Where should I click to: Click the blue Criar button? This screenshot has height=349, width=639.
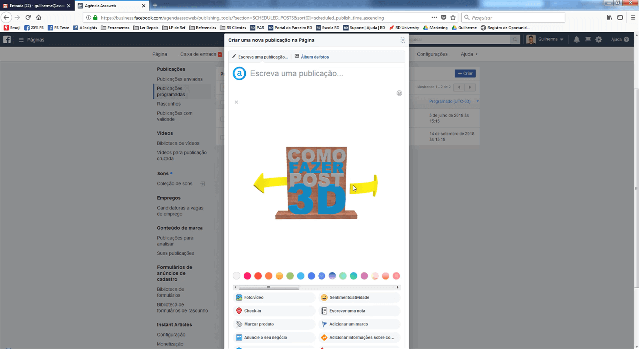tap(465, 73)
